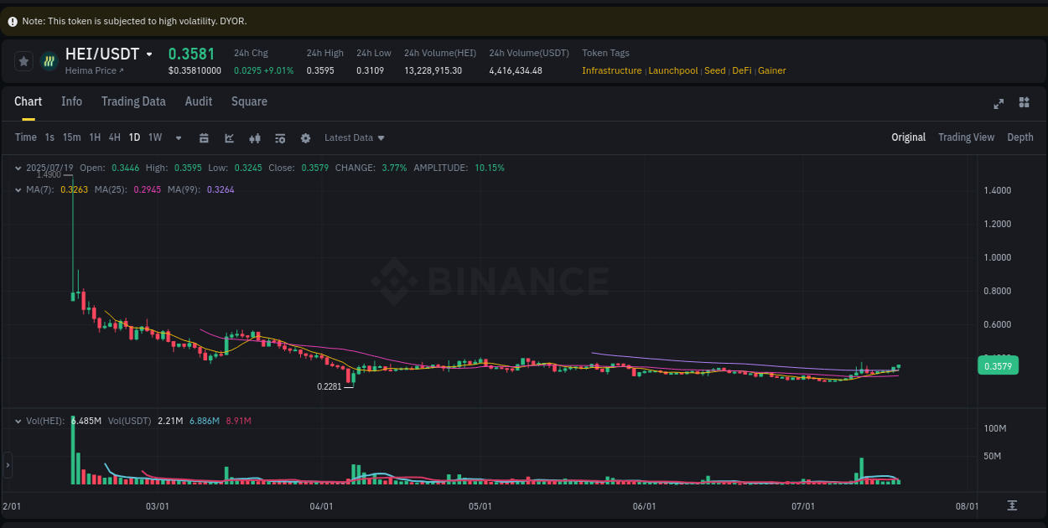This screenshot has width=1048, height=528.
Task: Open the Audit tab
Action: point(198,101)
